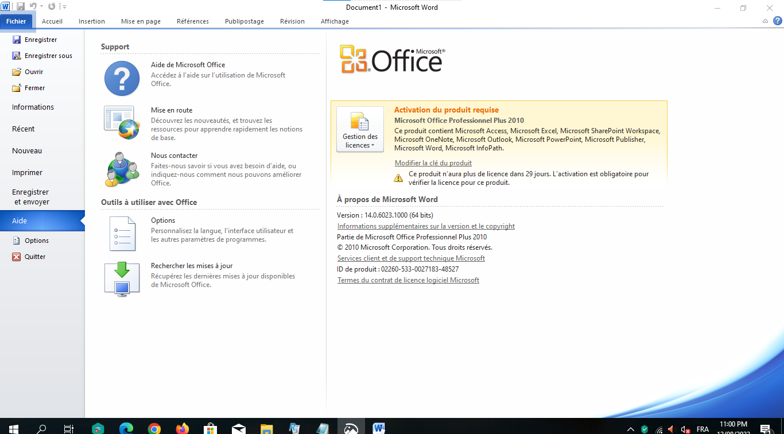Click Rechercher les mises à jour heading

(192, 266)
